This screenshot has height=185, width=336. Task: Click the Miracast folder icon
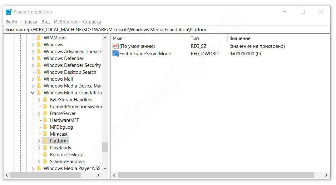pos(45,134)
